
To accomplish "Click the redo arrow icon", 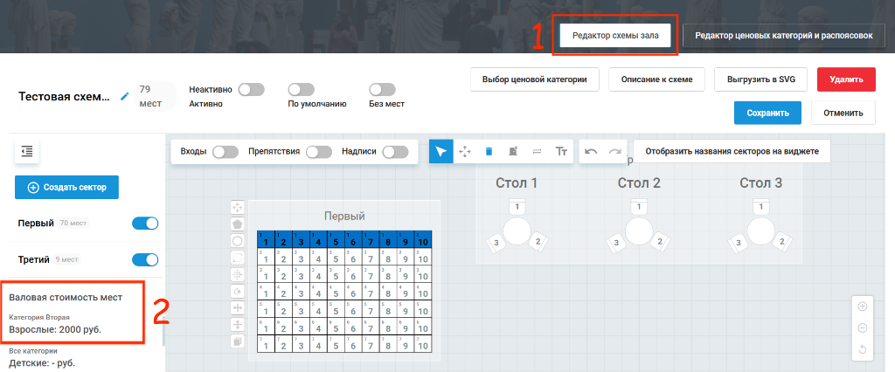I will click(x=614, y=151).
